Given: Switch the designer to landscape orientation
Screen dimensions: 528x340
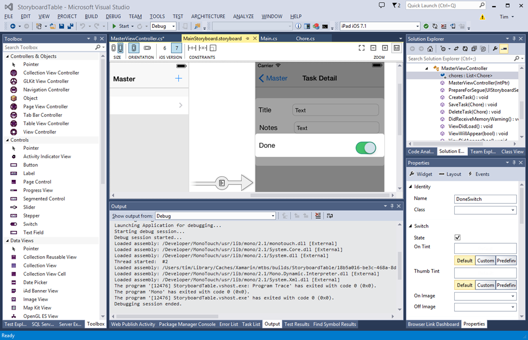Looking at the screenshot, I should [147, 48].
